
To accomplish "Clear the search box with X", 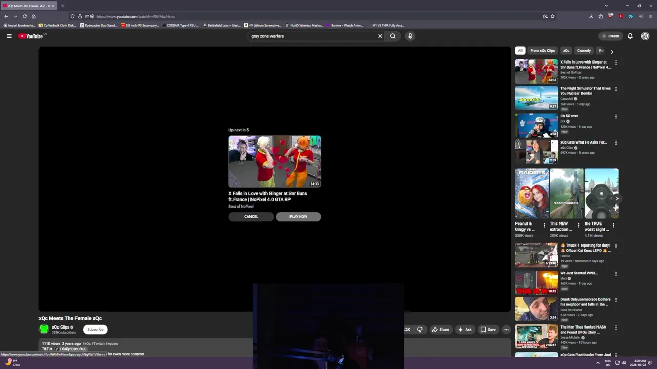I will [x=380, y=36].
